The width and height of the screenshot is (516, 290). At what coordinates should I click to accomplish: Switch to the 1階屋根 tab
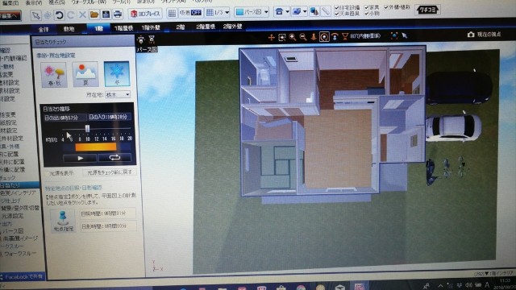coord(123,28)
